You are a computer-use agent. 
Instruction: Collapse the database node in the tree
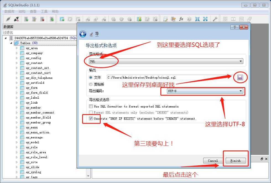pos(6,38)
